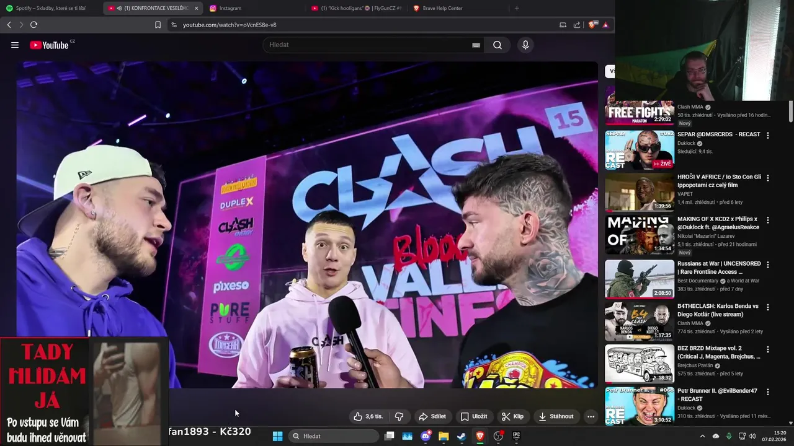Bookmark this page in Brave

[158, 25]
